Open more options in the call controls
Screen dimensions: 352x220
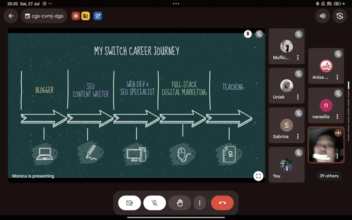tap(199, 203)
